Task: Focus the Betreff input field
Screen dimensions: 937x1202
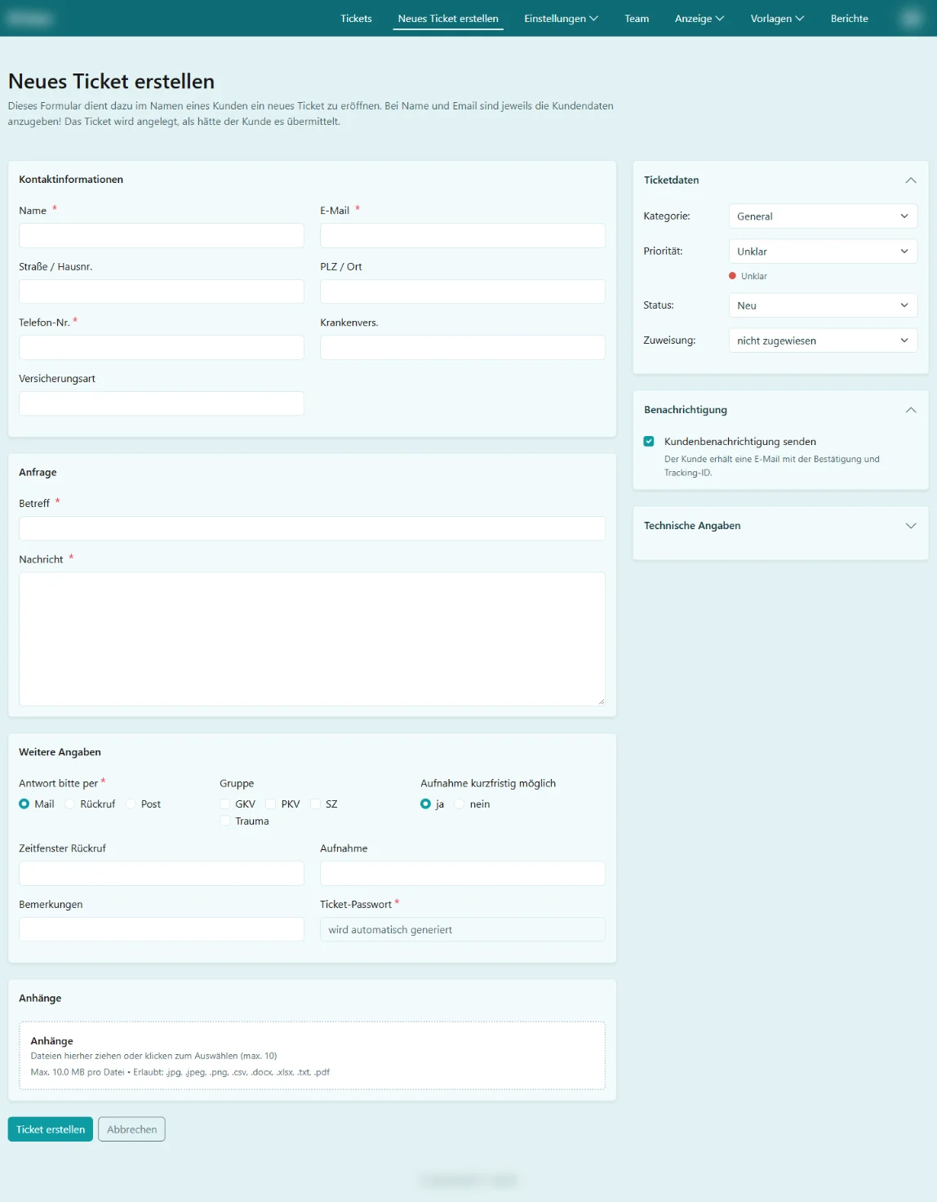Action: tap(312, 528)
